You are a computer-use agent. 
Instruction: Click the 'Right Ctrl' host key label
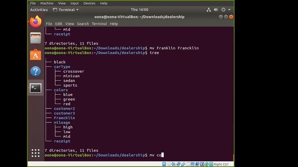coord(221,164)
